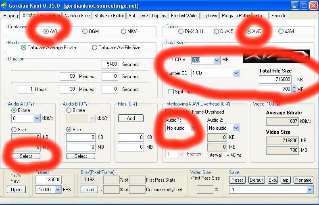Toggle Split final file into CDs checkbox
Image resolution: width=319 pixels, height=205 pixels.
[x=171, y=92]
